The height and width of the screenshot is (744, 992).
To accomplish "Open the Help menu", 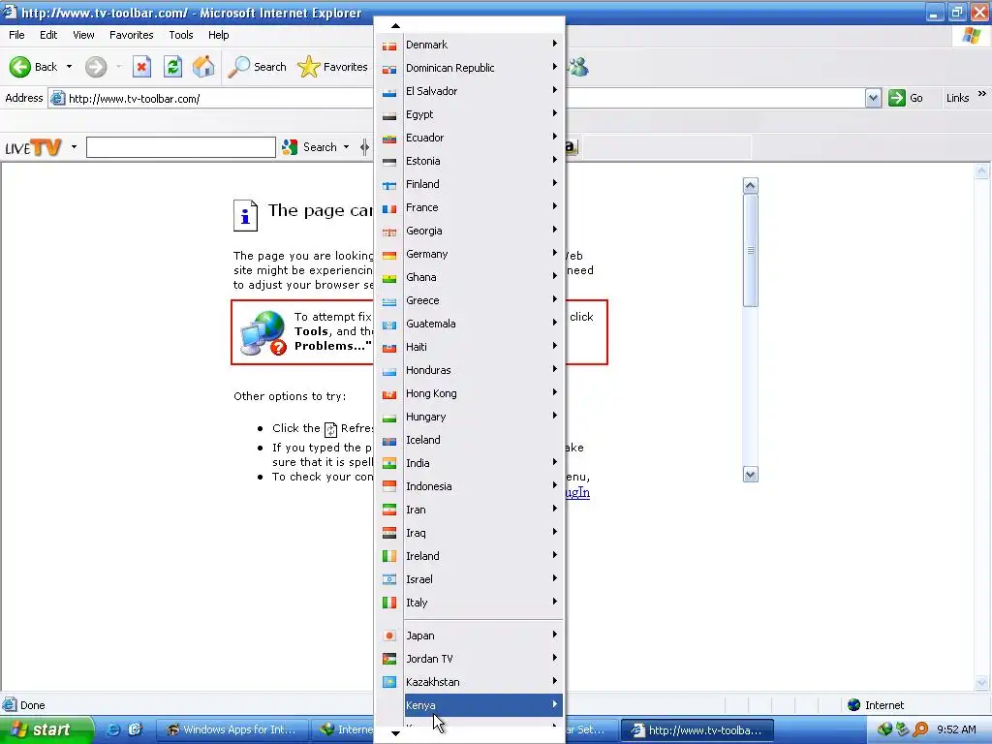I will (218, 35).
